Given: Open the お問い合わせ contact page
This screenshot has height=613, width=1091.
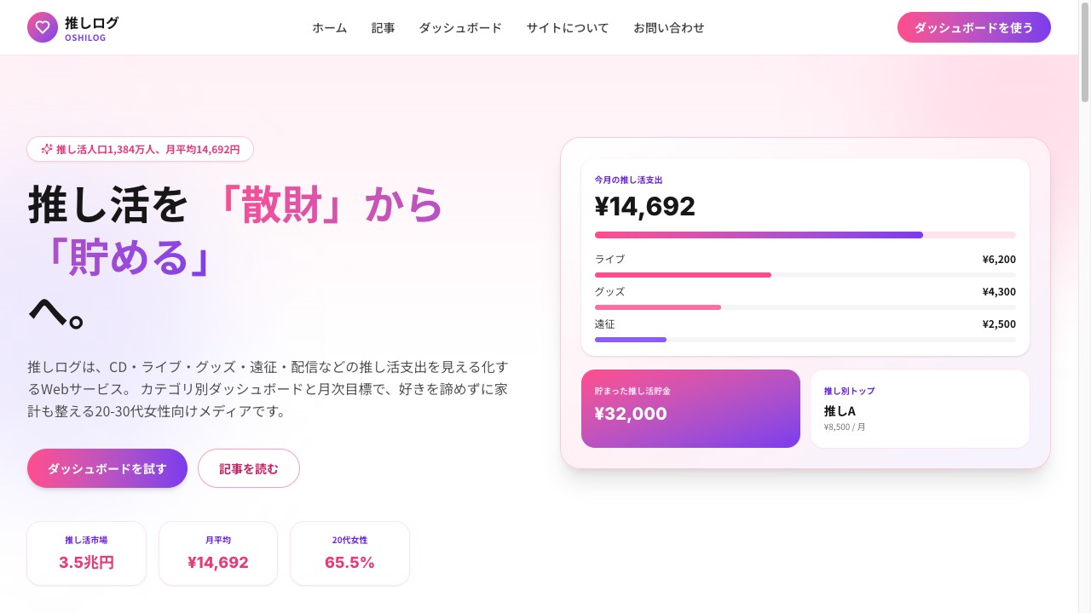Looking at the screenshot, I should point(669,27).
